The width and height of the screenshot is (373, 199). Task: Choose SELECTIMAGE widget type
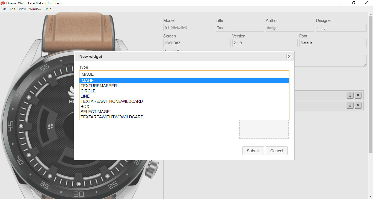[x=184, y=112]
